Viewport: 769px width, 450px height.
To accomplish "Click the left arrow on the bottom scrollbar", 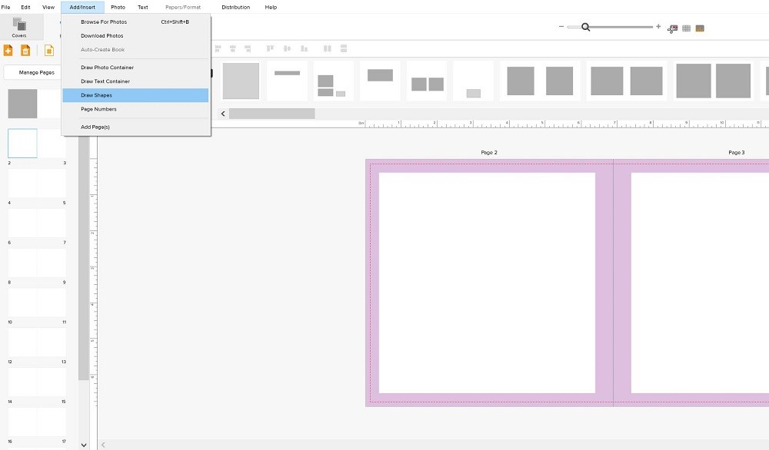I will [103, 442].
